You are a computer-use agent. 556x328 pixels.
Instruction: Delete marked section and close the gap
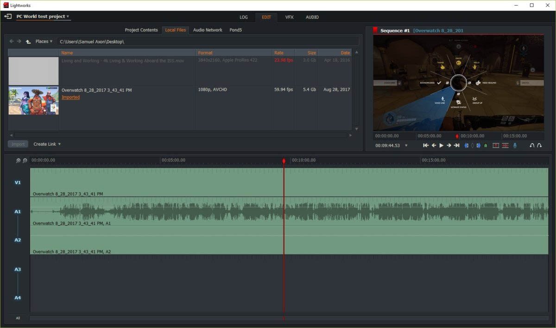pos(505,145)
